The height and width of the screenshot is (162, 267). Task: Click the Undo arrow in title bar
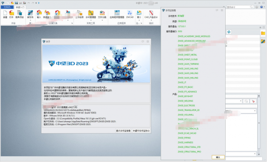click(x=29, y=3)
